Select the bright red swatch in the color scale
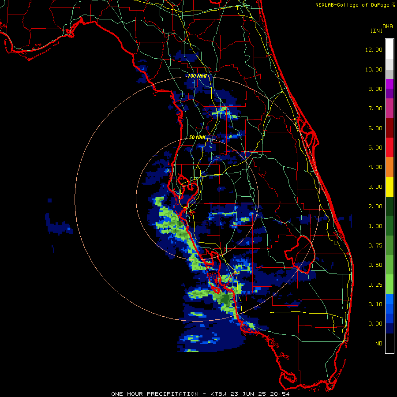 pyautogui.click(x=390, y=147)
